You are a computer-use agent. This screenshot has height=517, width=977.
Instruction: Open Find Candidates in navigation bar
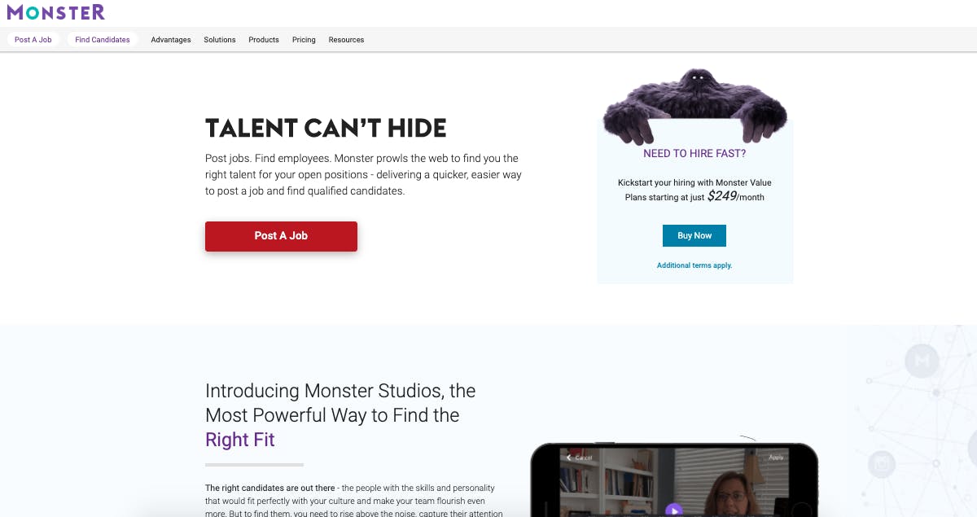tap(103, 40)
